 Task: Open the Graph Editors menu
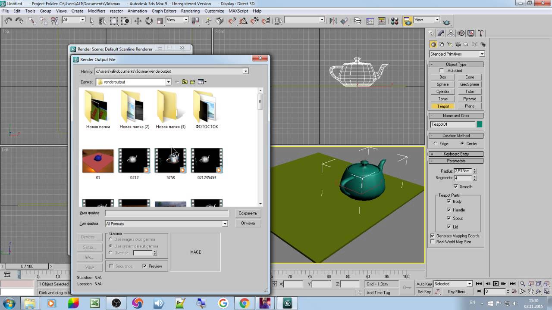(164, 11)
